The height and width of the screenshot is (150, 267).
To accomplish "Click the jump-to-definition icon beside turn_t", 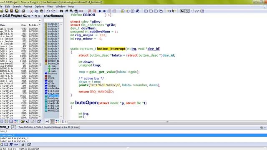I will [13, 127].
